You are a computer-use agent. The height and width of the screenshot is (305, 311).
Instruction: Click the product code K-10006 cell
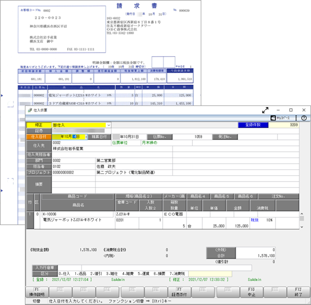click(x=77, y=214)
